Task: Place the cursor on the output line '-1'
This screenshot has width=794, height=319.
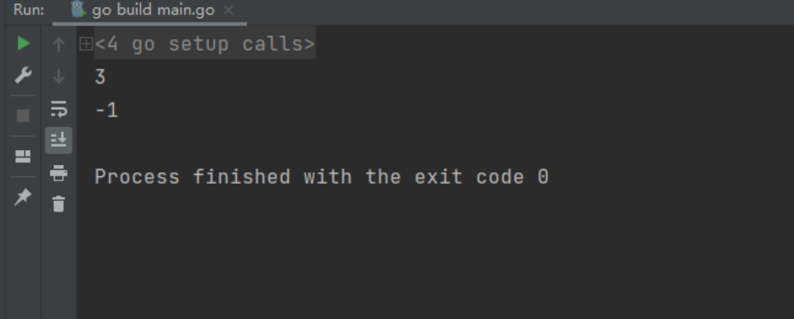Action: point(107,110)
